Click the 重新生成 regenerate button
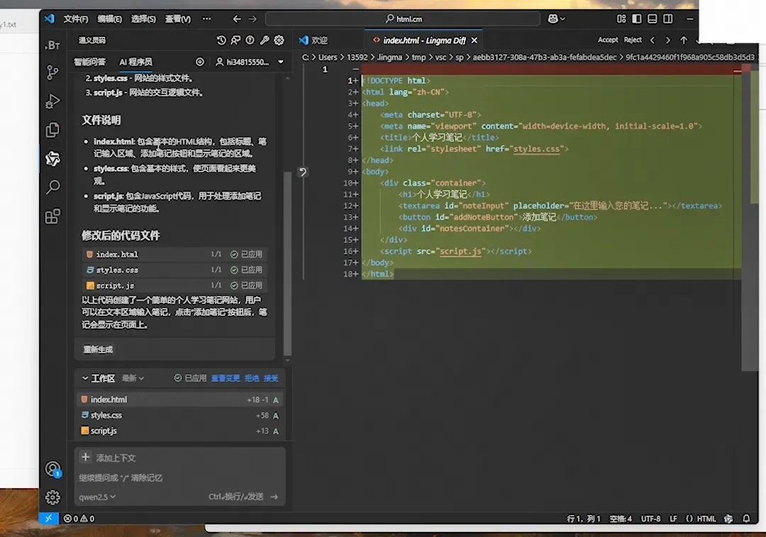Screen dimensions: 766x537 [98, 349]
